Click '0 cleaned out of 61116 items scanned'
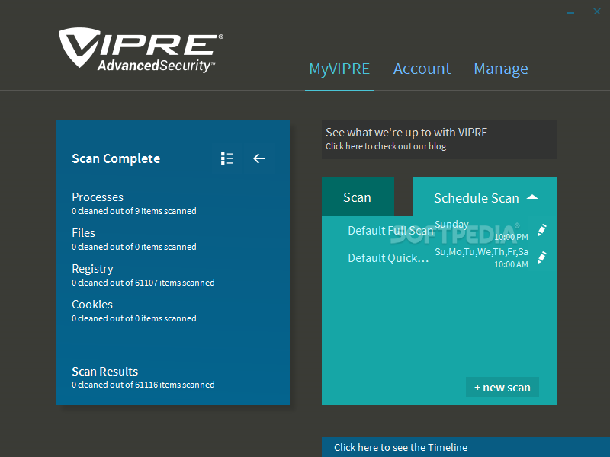This screenshot has height=457, width=610. pyautogui.click(x=143, y=385)
